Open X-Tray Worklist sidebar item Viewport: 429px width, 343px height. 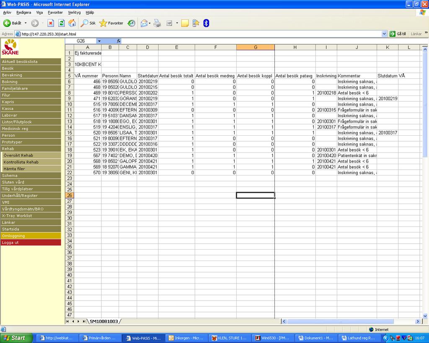31,216
